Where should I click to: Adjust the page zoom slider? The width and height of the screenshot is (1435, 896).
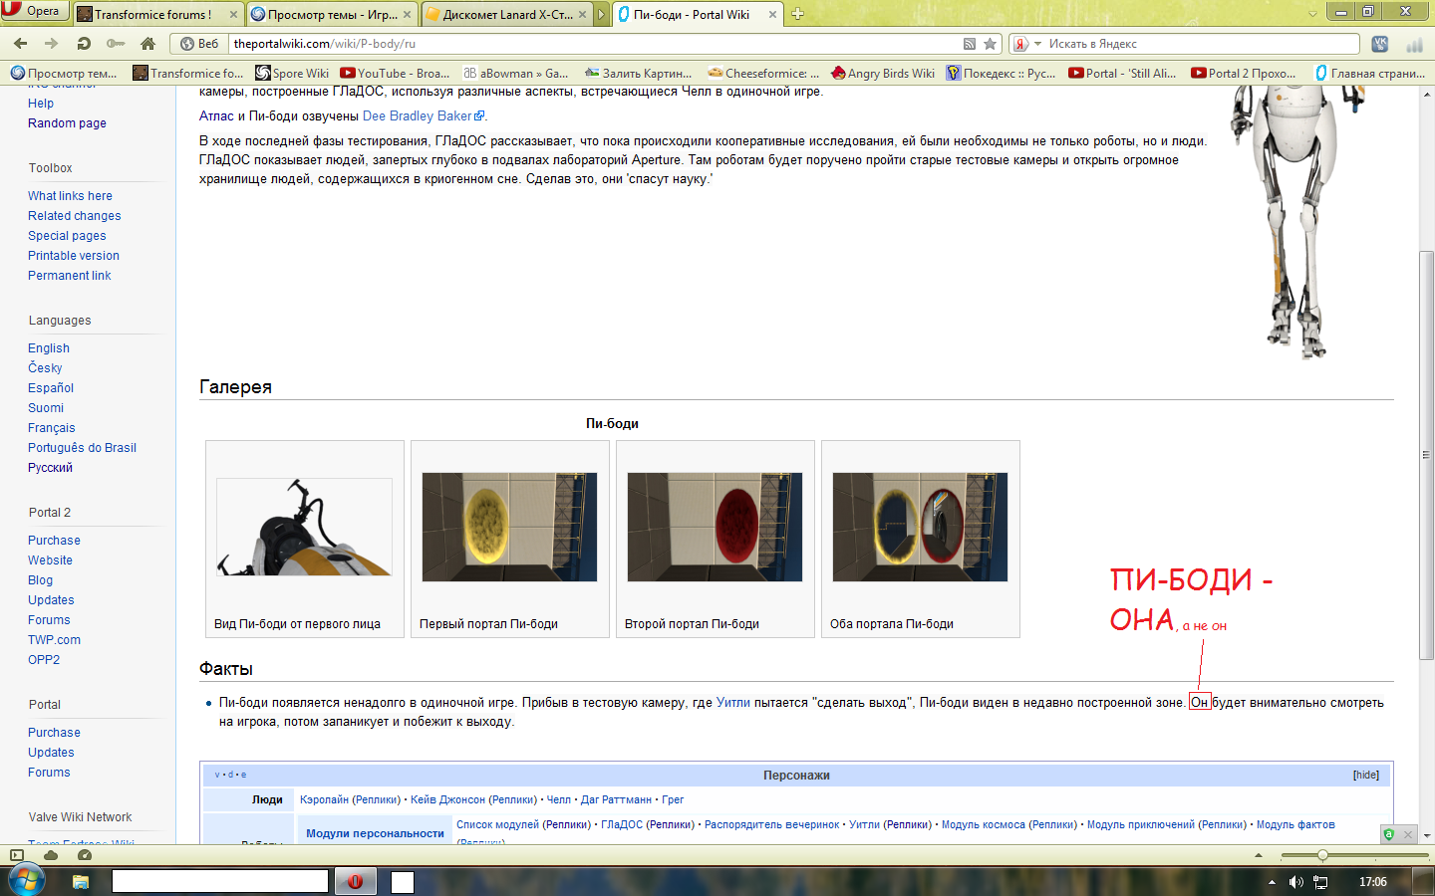pyautogui.click(x=1322, y=855)
